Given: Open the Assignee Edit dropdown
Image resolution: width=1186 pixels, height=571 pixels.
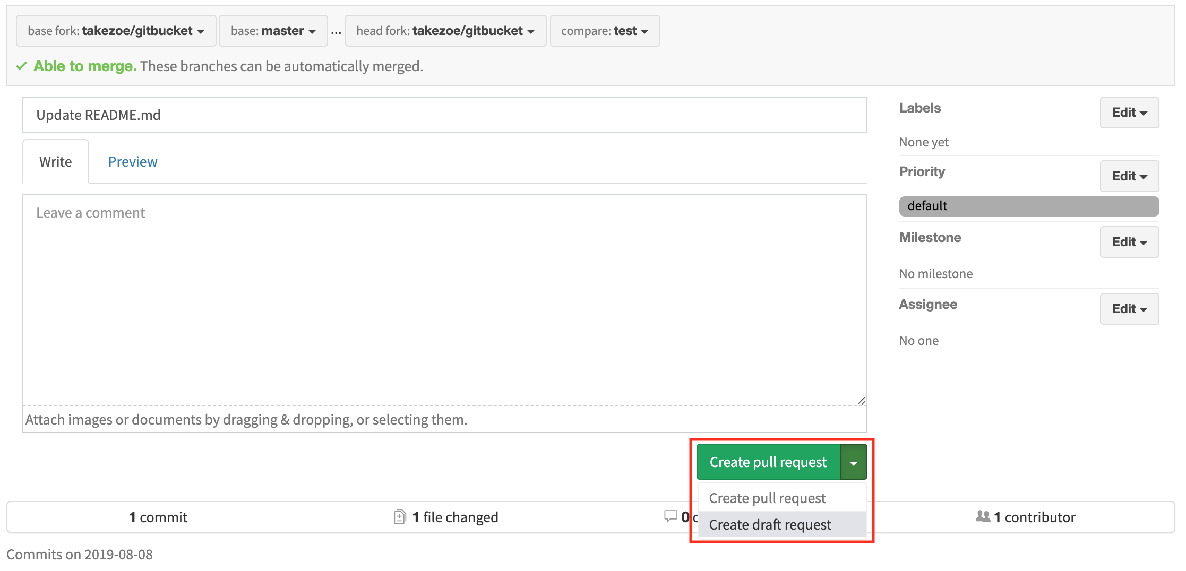Looking at the screenshot, I should (1129, 309).
